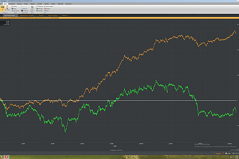Image resolution: width=239 pixels, height=159 pixels.
Task: Open the Game Type filter dropdown
Action: (40, 9)
